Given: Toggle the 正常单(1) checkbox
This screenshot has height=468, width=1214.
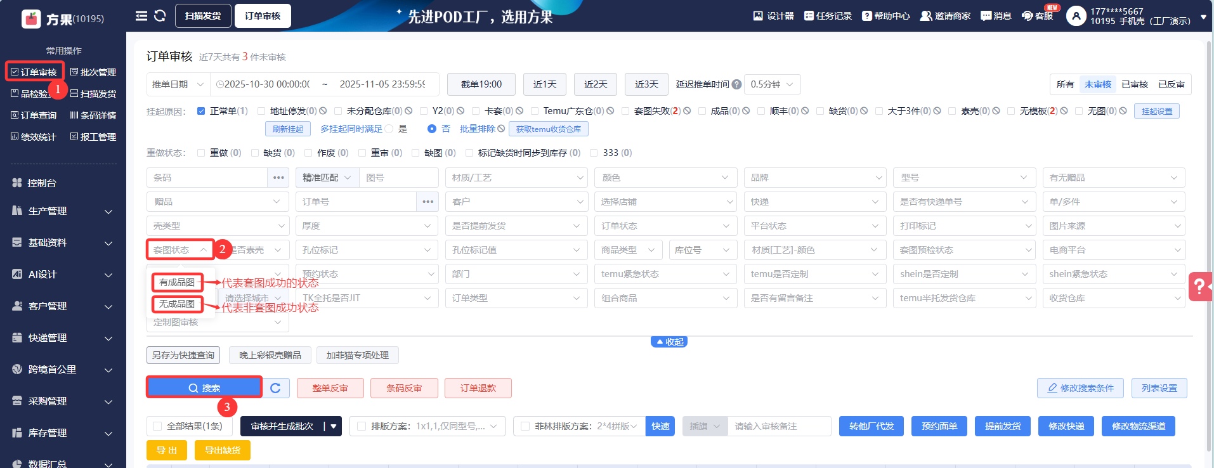Looking at the screenshot, I should pyautogui.click(x=201, y=111).
